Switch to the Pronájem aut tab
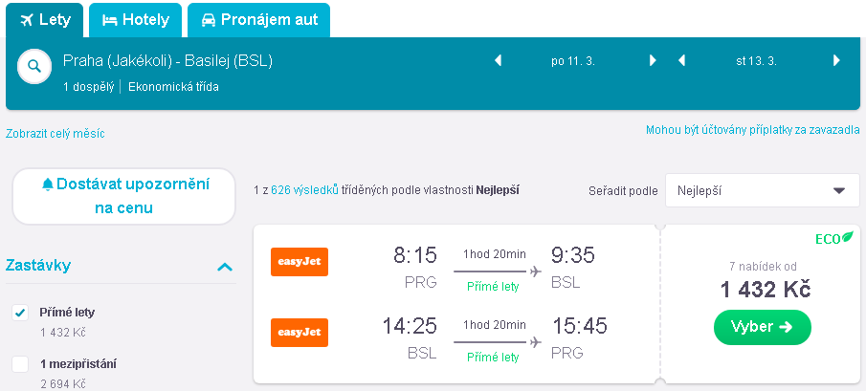866x391 pixels. coord(258,20)
